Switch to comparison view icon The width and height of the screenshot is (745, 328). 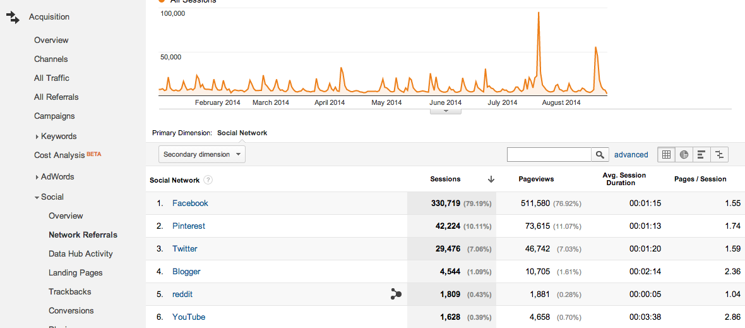719,155
